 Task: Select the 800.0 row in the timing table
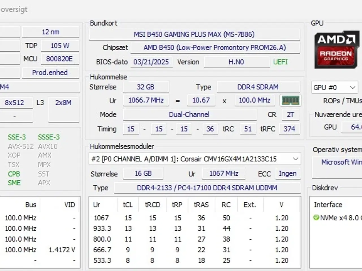click(195, 239)
